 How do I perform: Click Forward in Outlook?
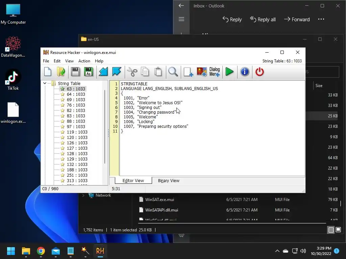(x=297, y=19)
